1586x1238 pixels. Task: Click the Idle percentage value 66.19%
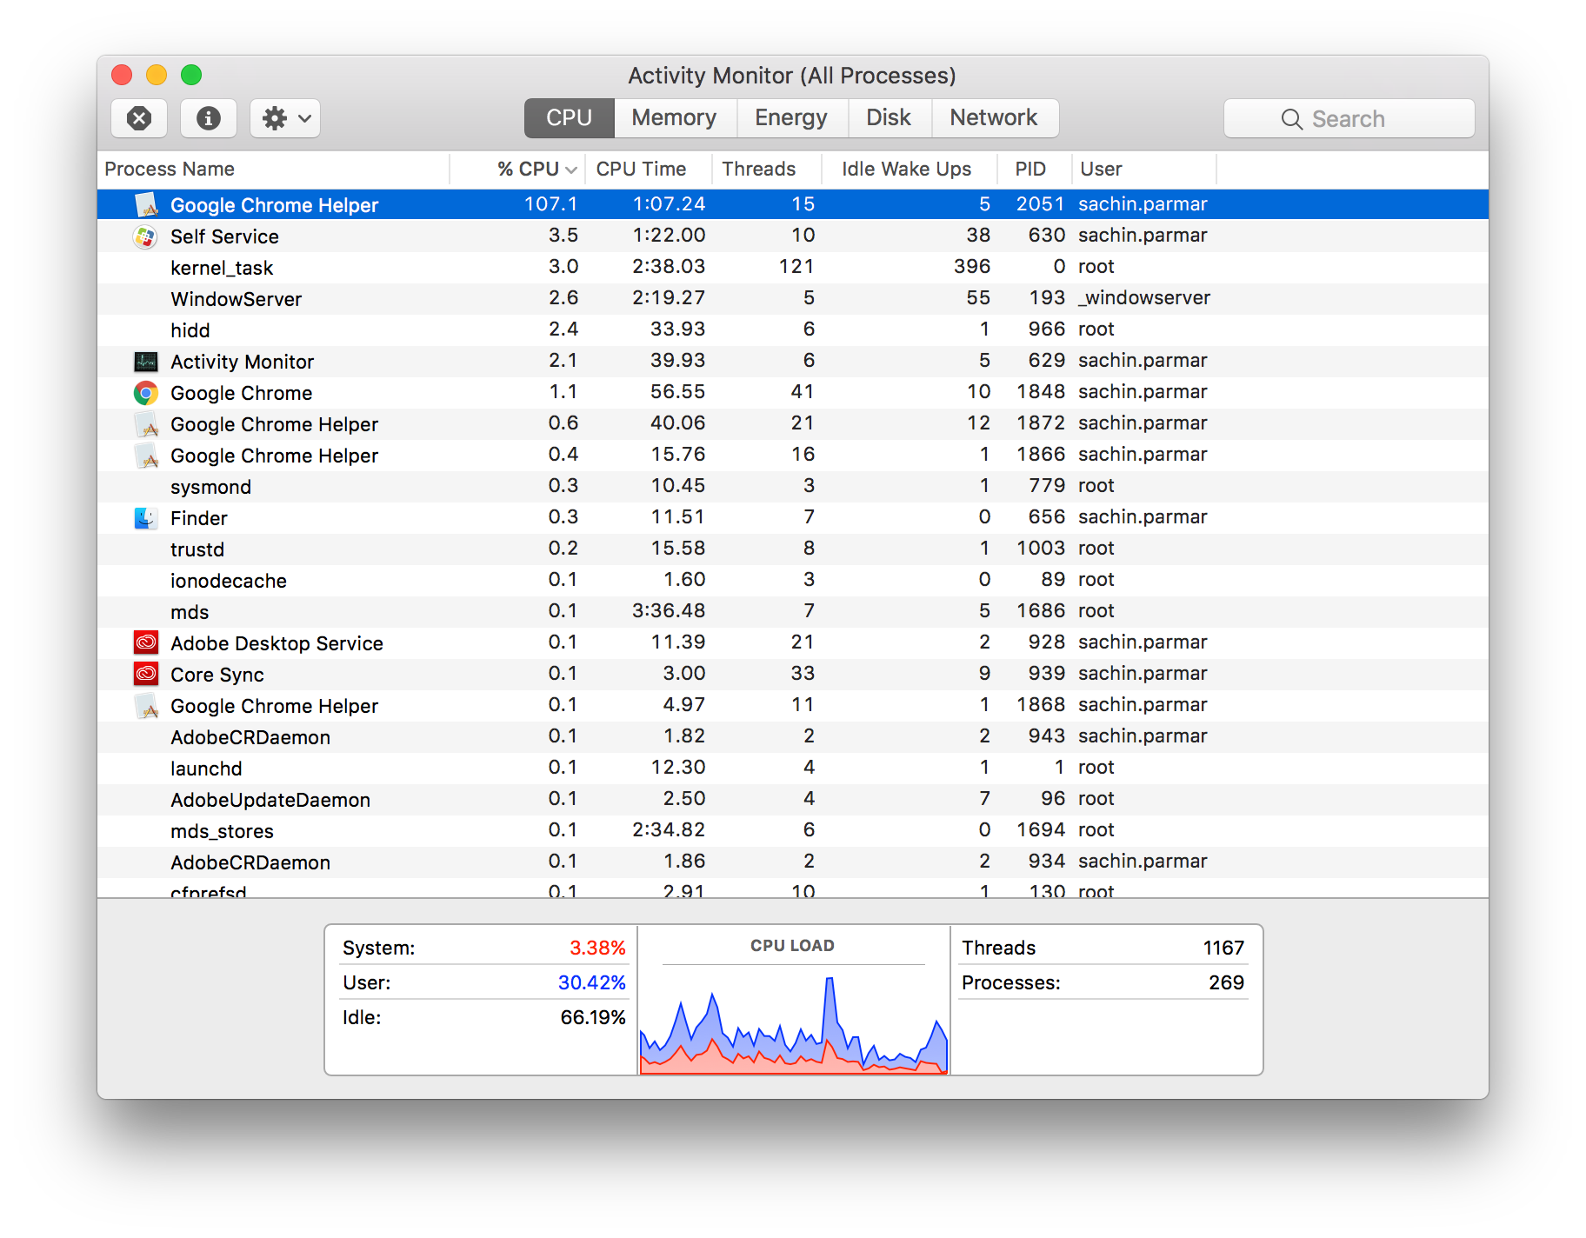coord(593,1017)
